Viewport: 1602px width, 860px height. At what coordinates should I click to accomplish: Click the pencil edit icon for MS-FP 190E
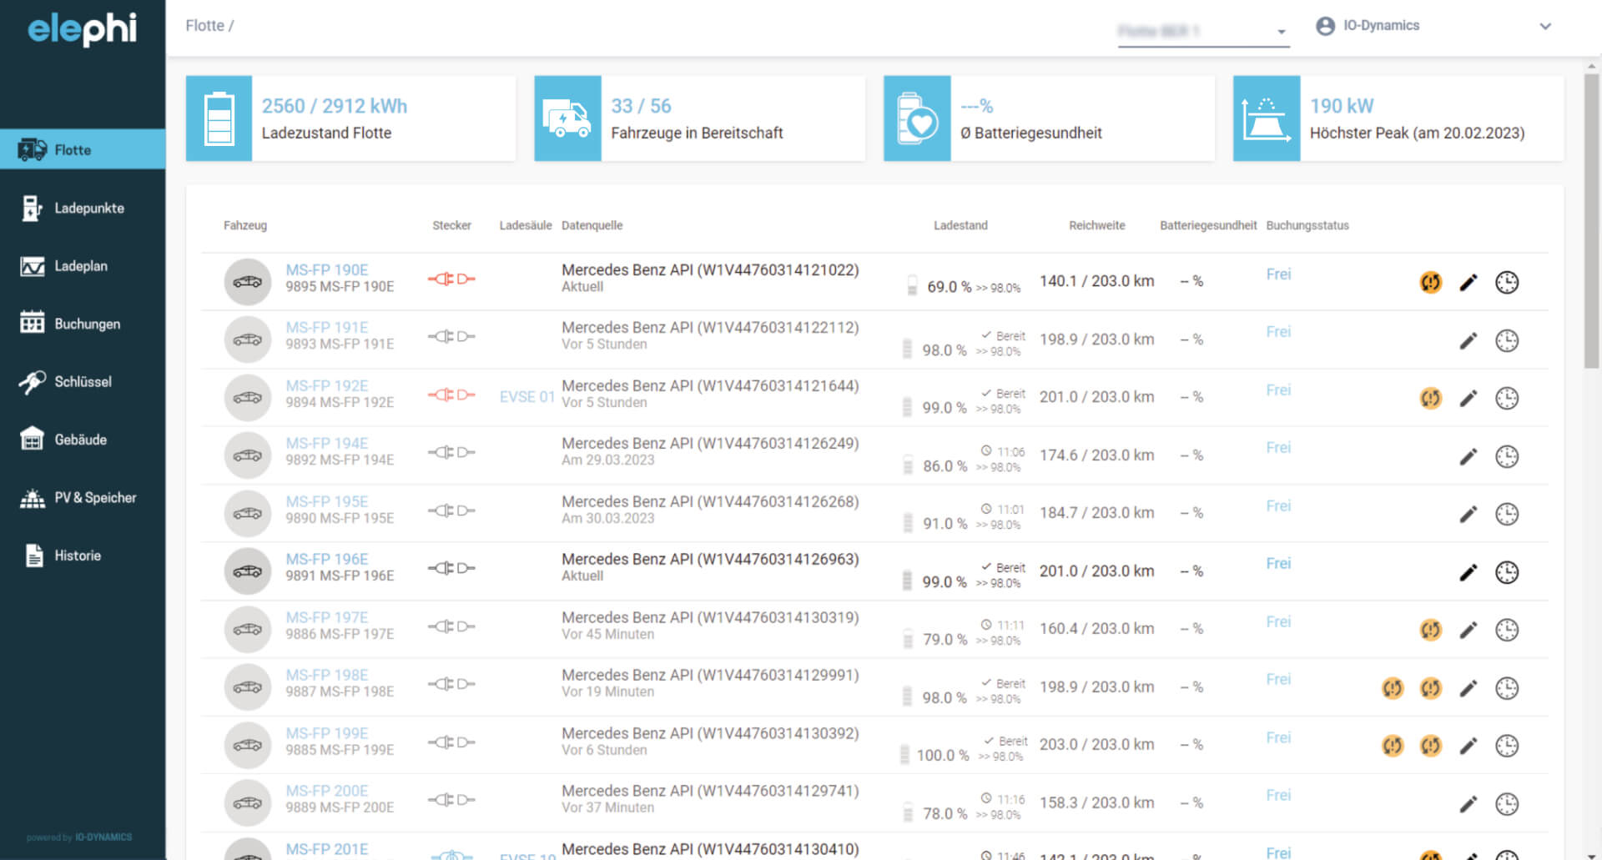click(x=1468, y=283)
